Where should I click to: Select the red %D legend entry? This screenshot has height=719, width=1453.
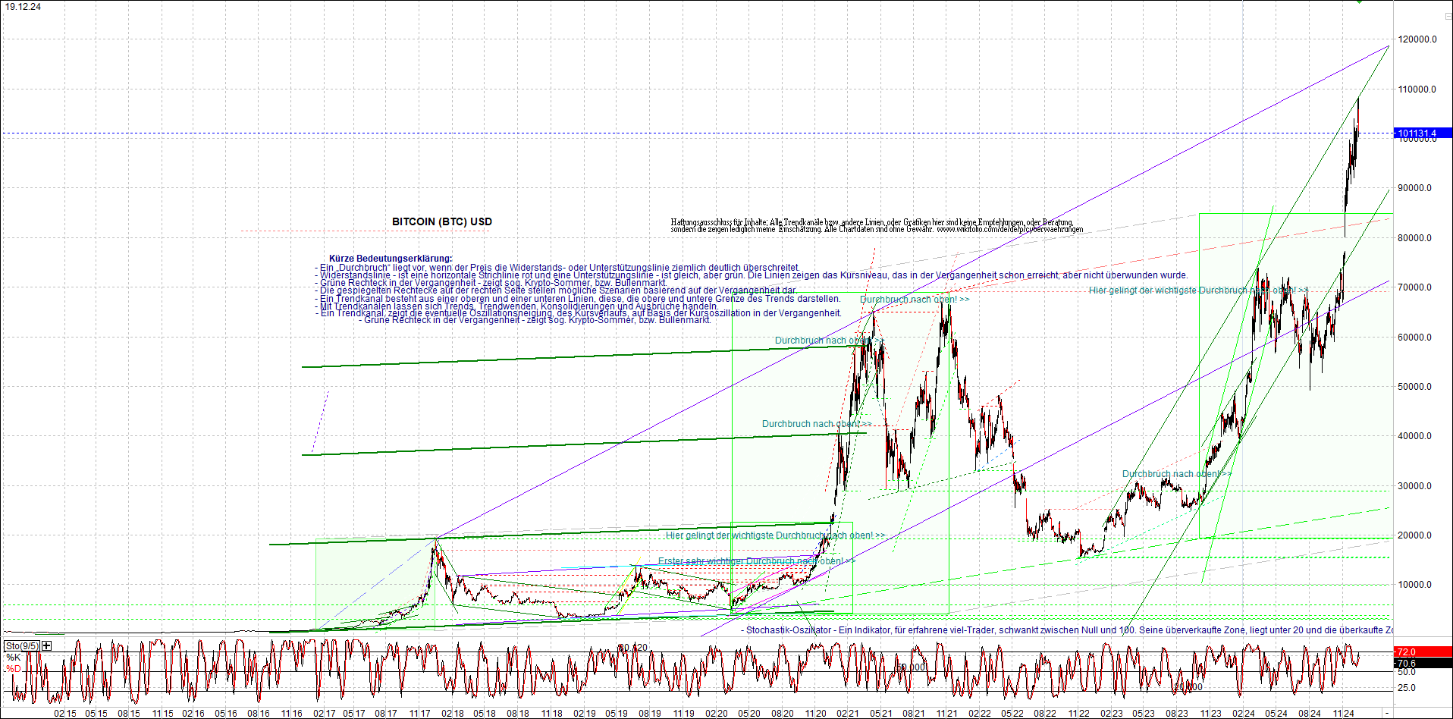pos(14,668)
